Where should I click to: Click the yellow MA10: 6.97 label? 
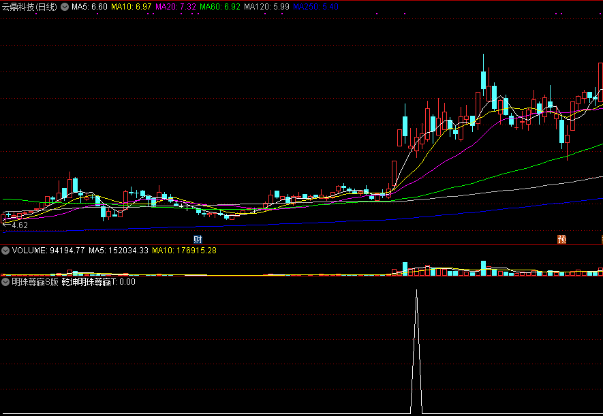(131, 7)
